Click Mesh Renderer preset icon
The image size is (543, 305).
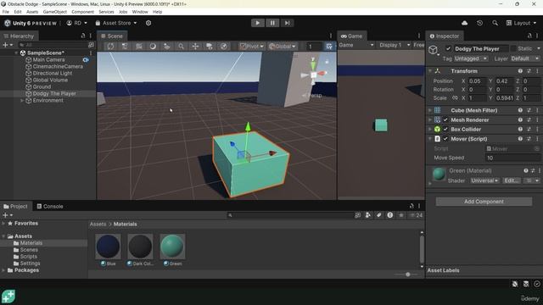point(529,120)
